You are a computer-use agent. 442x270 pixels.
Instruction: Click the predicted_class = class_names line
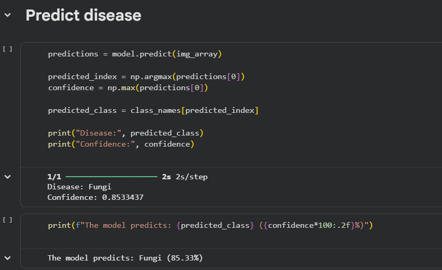(x=153, y=110)
